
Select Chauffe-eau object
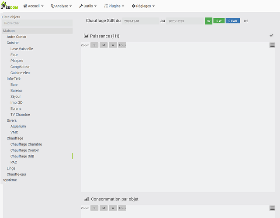coord(16,174)
